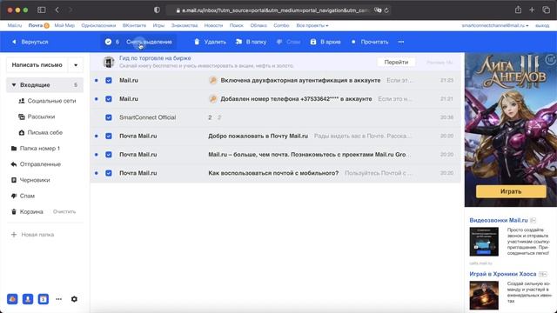Image resolution: width=557 pixels, height=313 pixels.
Task: Click the privacy shield icon in Safari
Action: 157,10
